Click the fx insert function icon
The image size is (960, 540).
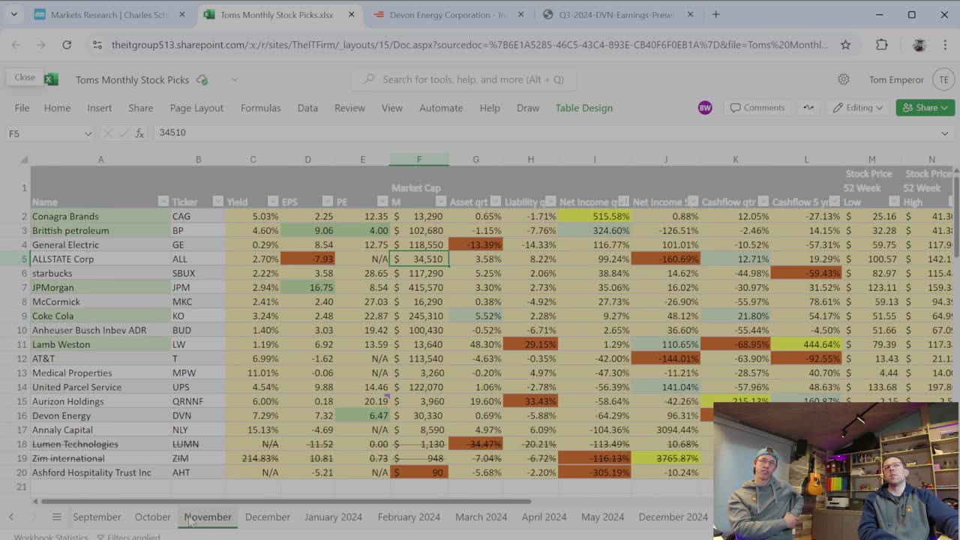[x=139, y=133]
